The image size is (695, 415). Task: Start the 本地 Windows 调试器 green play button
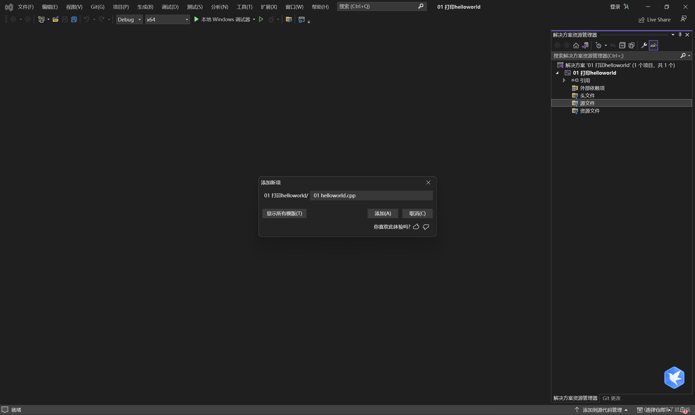[196, 19]
